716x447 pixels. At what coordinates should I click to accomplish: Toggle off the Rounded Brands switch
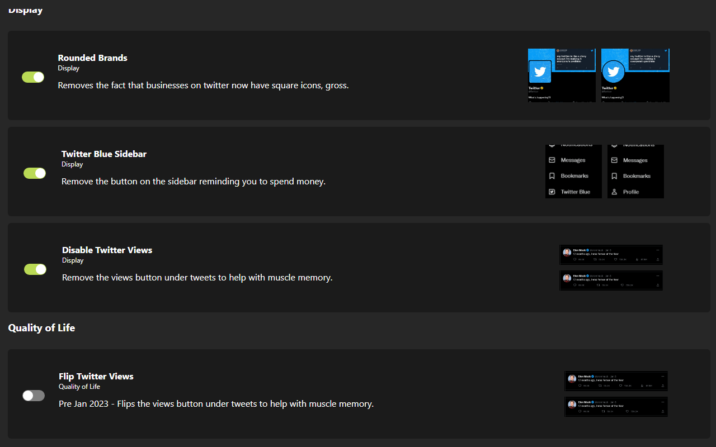[x=33, y=77]
